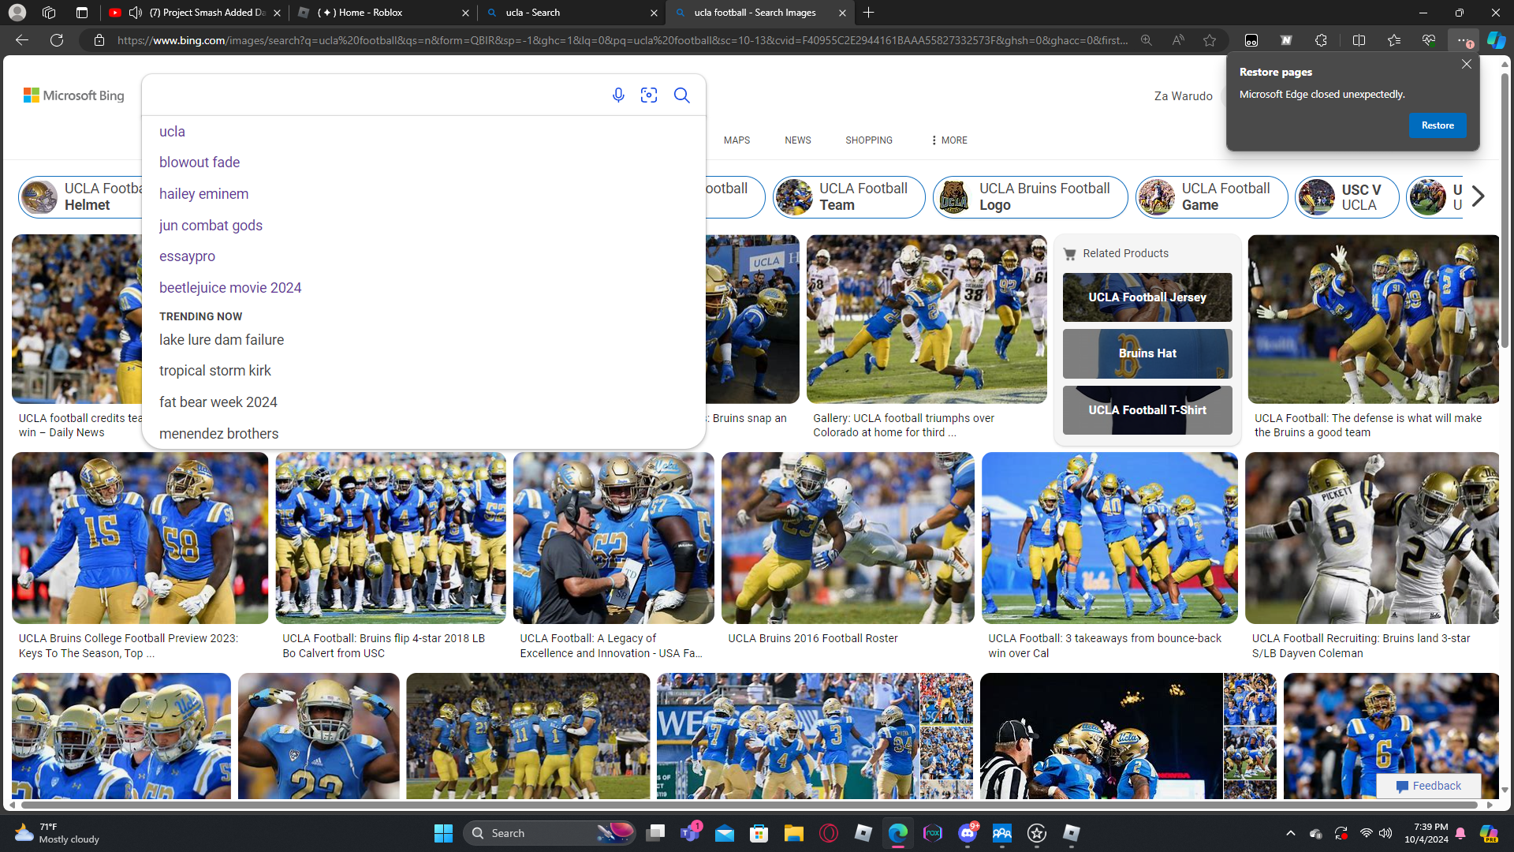The image size is (1514, 852).
Task: Open the zoom magnifier in address bar
Action: click(1147, 40)
